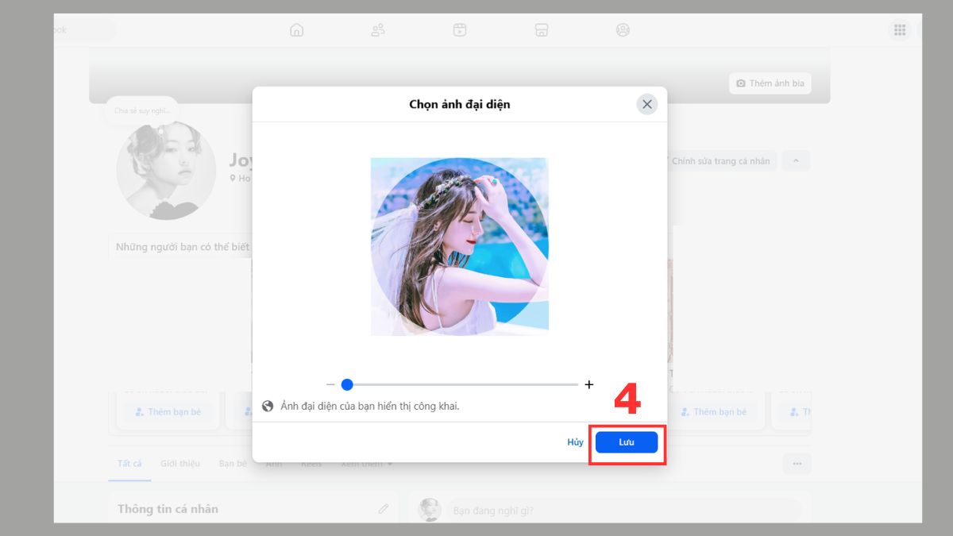Open the three-dots more options button
Viewport: 953px width, 536px height.
797,464
